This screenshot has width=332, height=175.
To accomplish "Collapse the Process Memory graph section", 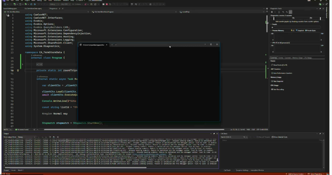I will click(x=271, y=30).
